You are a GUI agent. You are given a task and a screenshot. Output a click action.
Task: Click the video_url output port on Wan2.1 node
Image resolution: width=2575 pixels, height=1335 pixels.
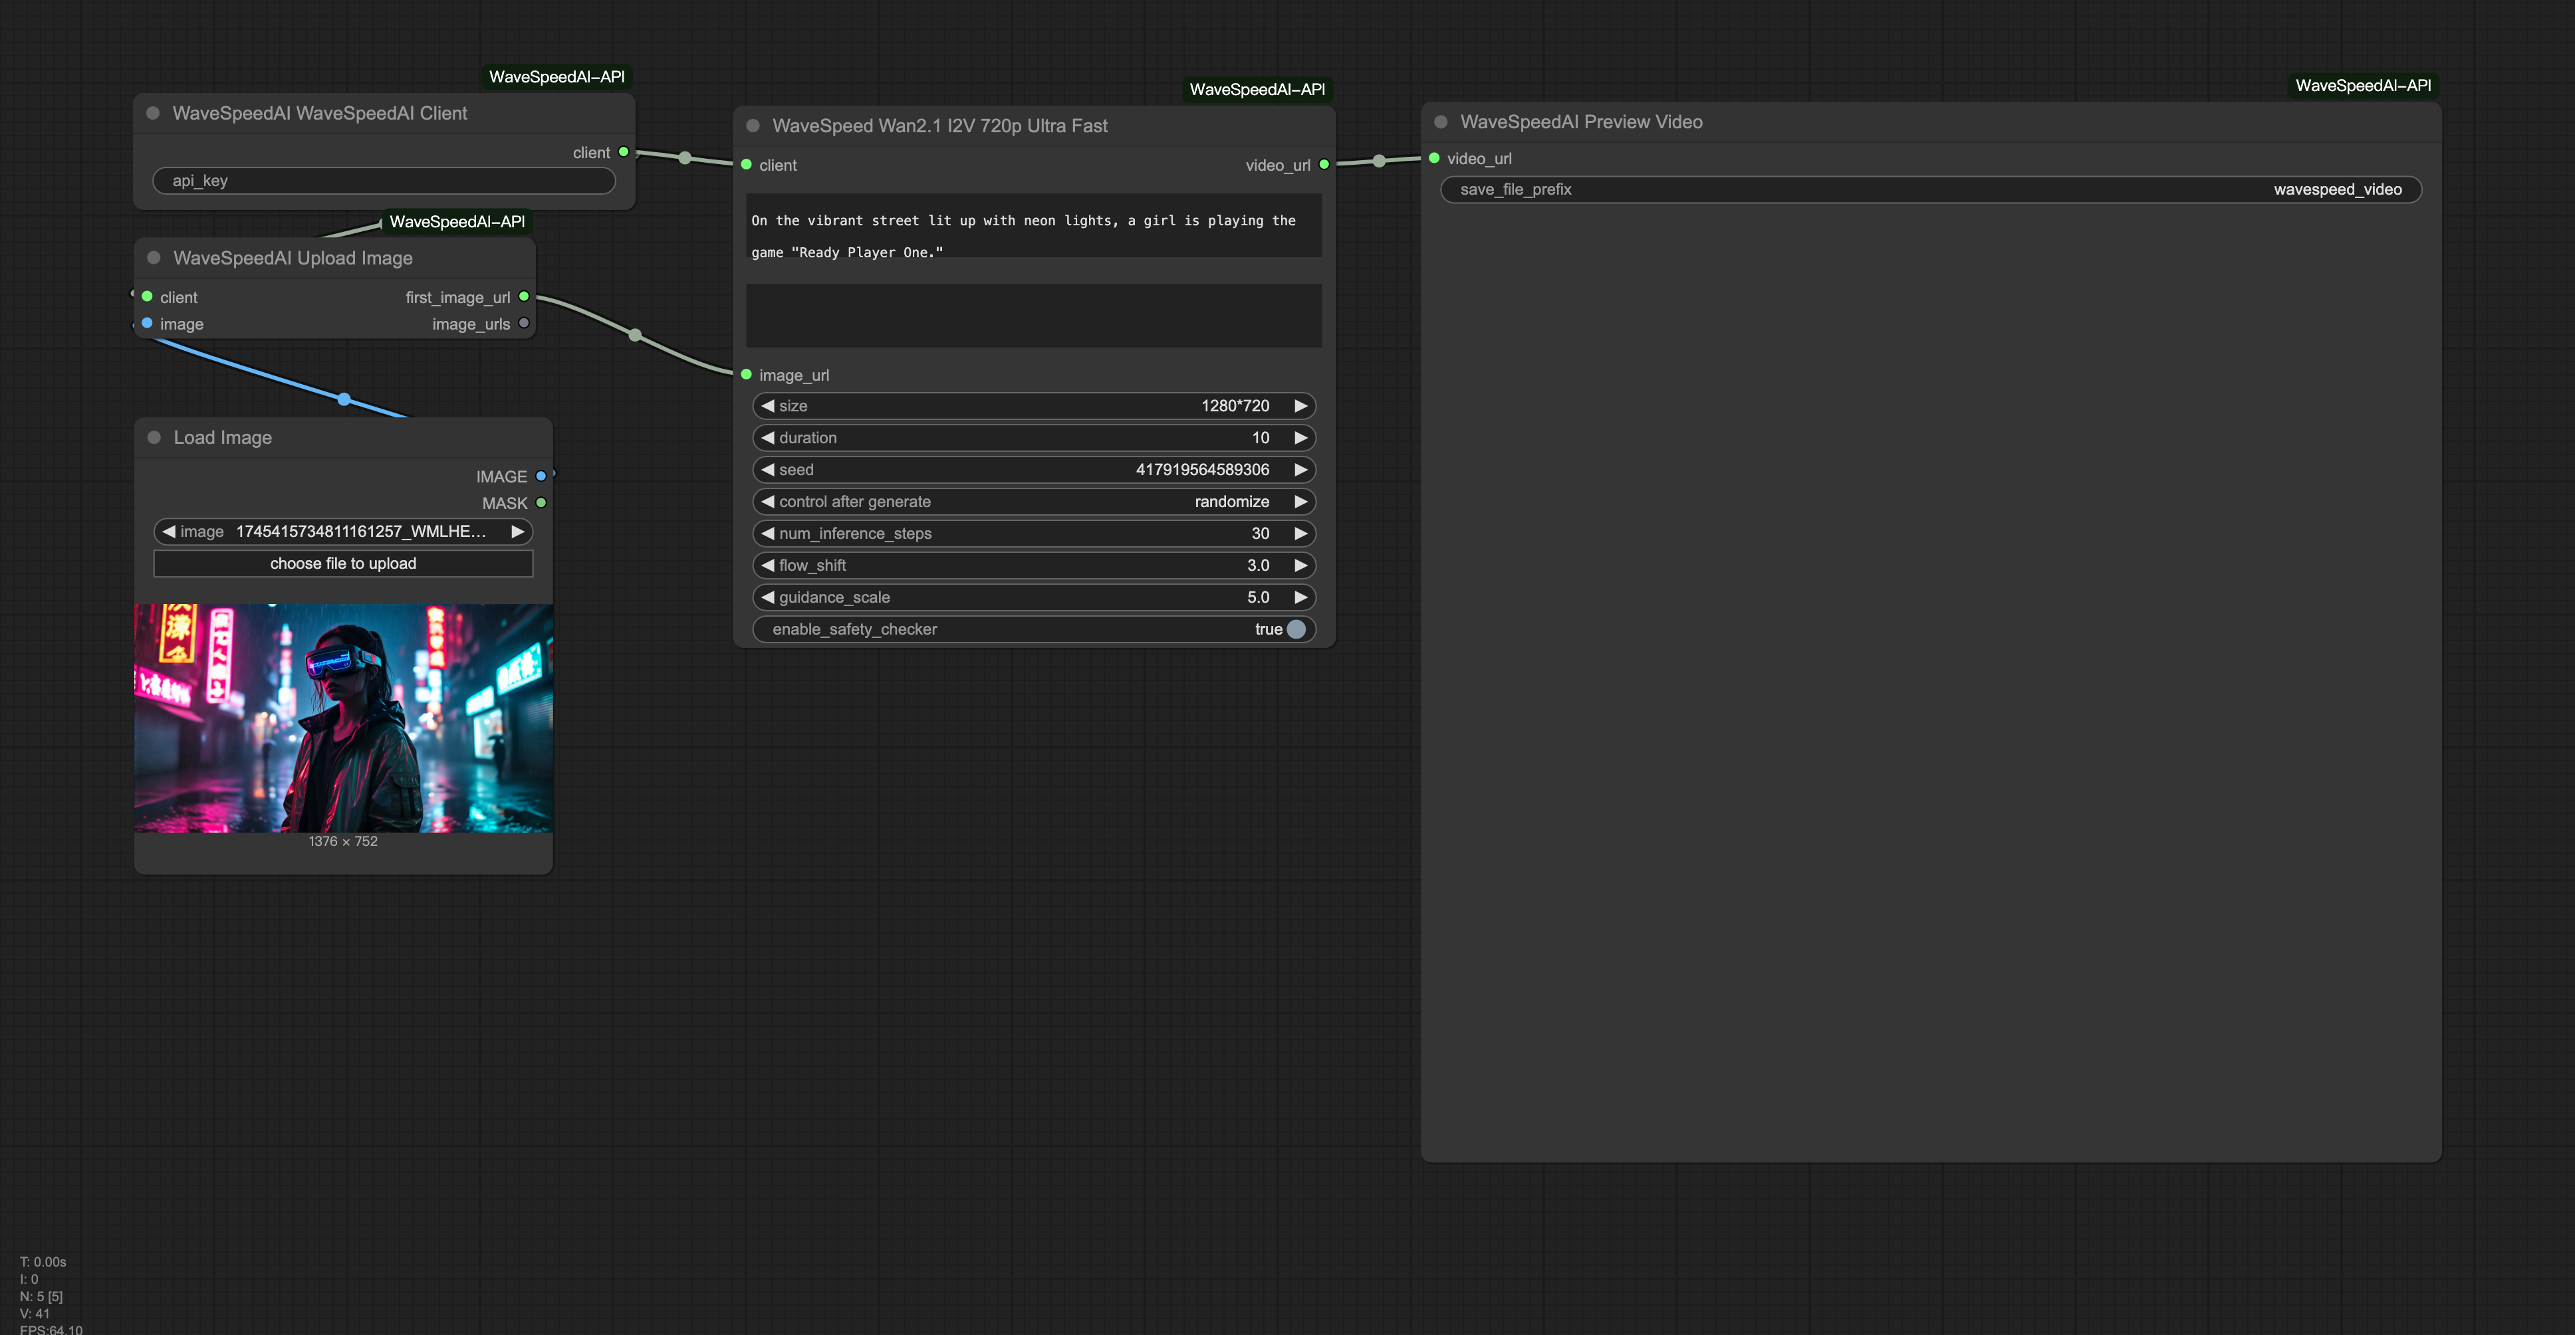1324,165
